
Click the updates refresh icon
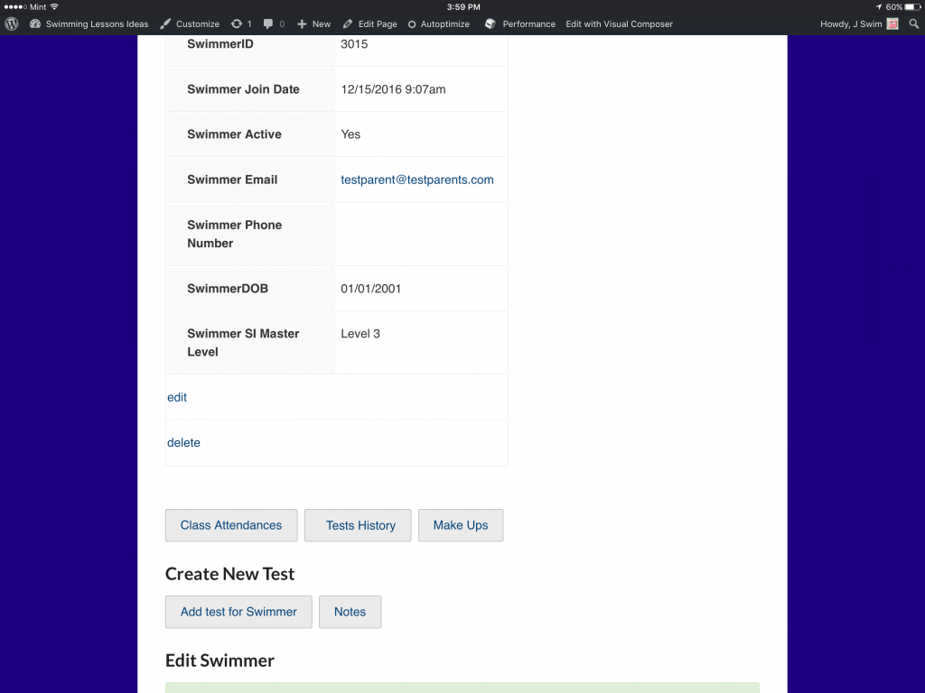click(x=237, y=24)
